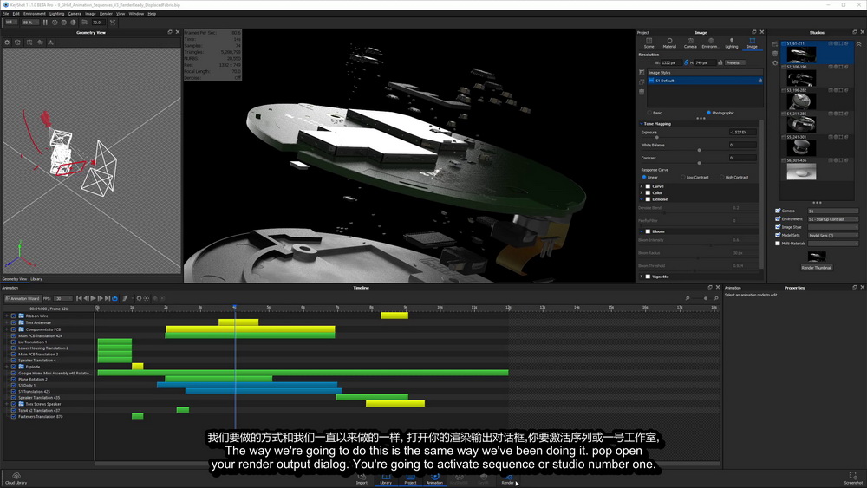Expand the Curve section
Viewport: 867px width, 488px height.
point(642,186)
